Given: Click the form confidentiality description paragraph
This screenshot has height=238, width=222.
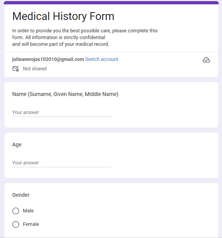Looking at the screenshot, I should pos(85,37).
